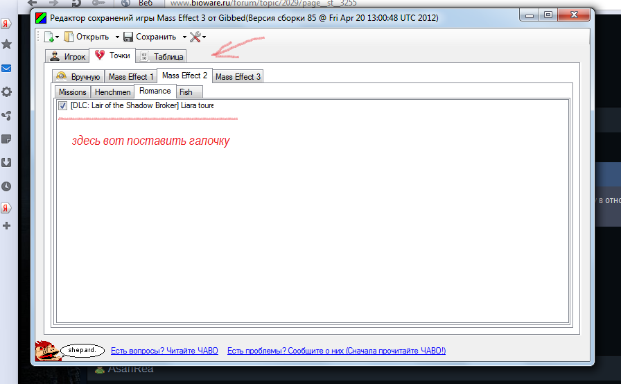Select the Romance tab
Viewport: 621px width, 384px height.
tap(155, 91)
